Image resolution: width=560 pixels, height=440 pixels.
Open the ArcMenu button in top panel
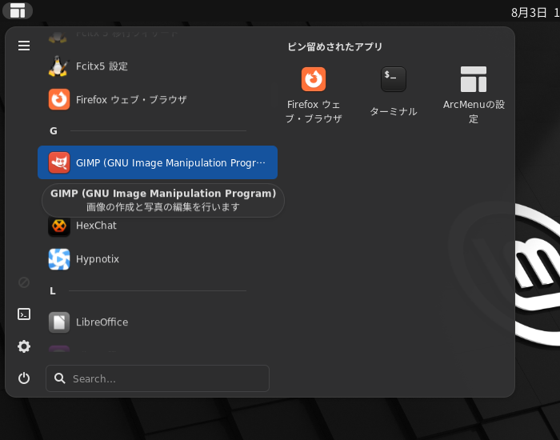tap(18, 10)
